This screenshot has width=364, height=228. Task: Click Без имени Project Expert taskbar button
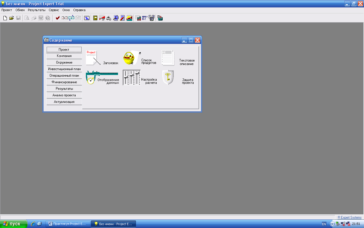point(113,224)
